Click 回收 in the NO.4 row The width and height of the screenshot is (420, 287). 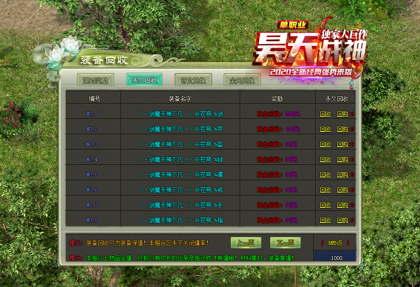point(326,159)
